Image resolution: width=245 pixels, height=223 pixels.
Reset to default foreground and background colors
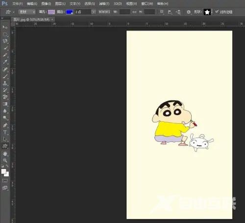pos(2,166)
